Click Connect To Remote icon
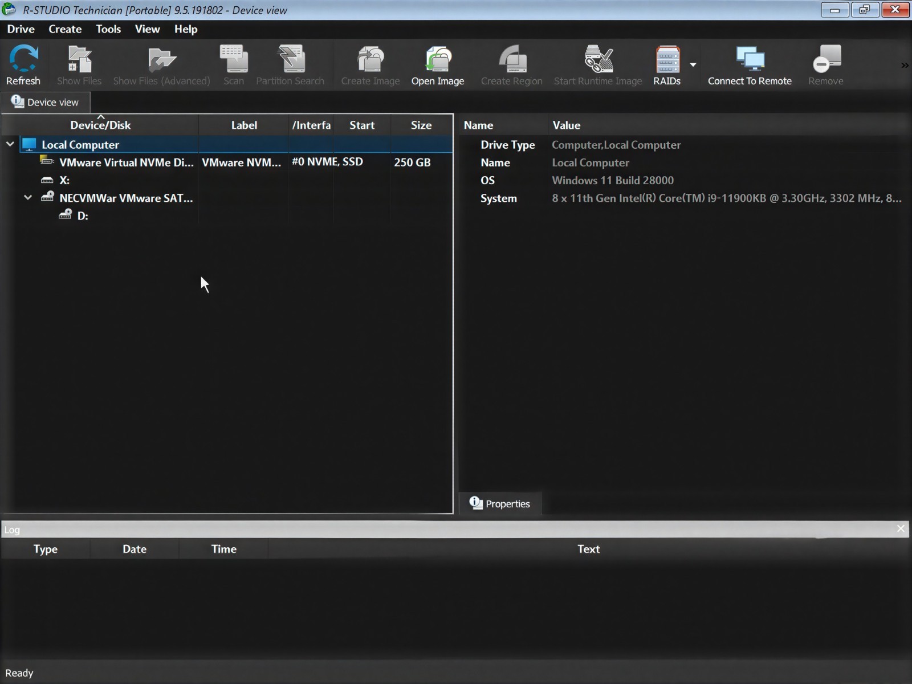The image size is (912, 684). [750, 59]
